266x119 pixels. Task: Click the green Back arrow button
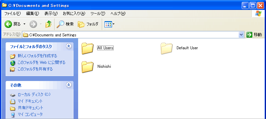(x=8, y=24)
